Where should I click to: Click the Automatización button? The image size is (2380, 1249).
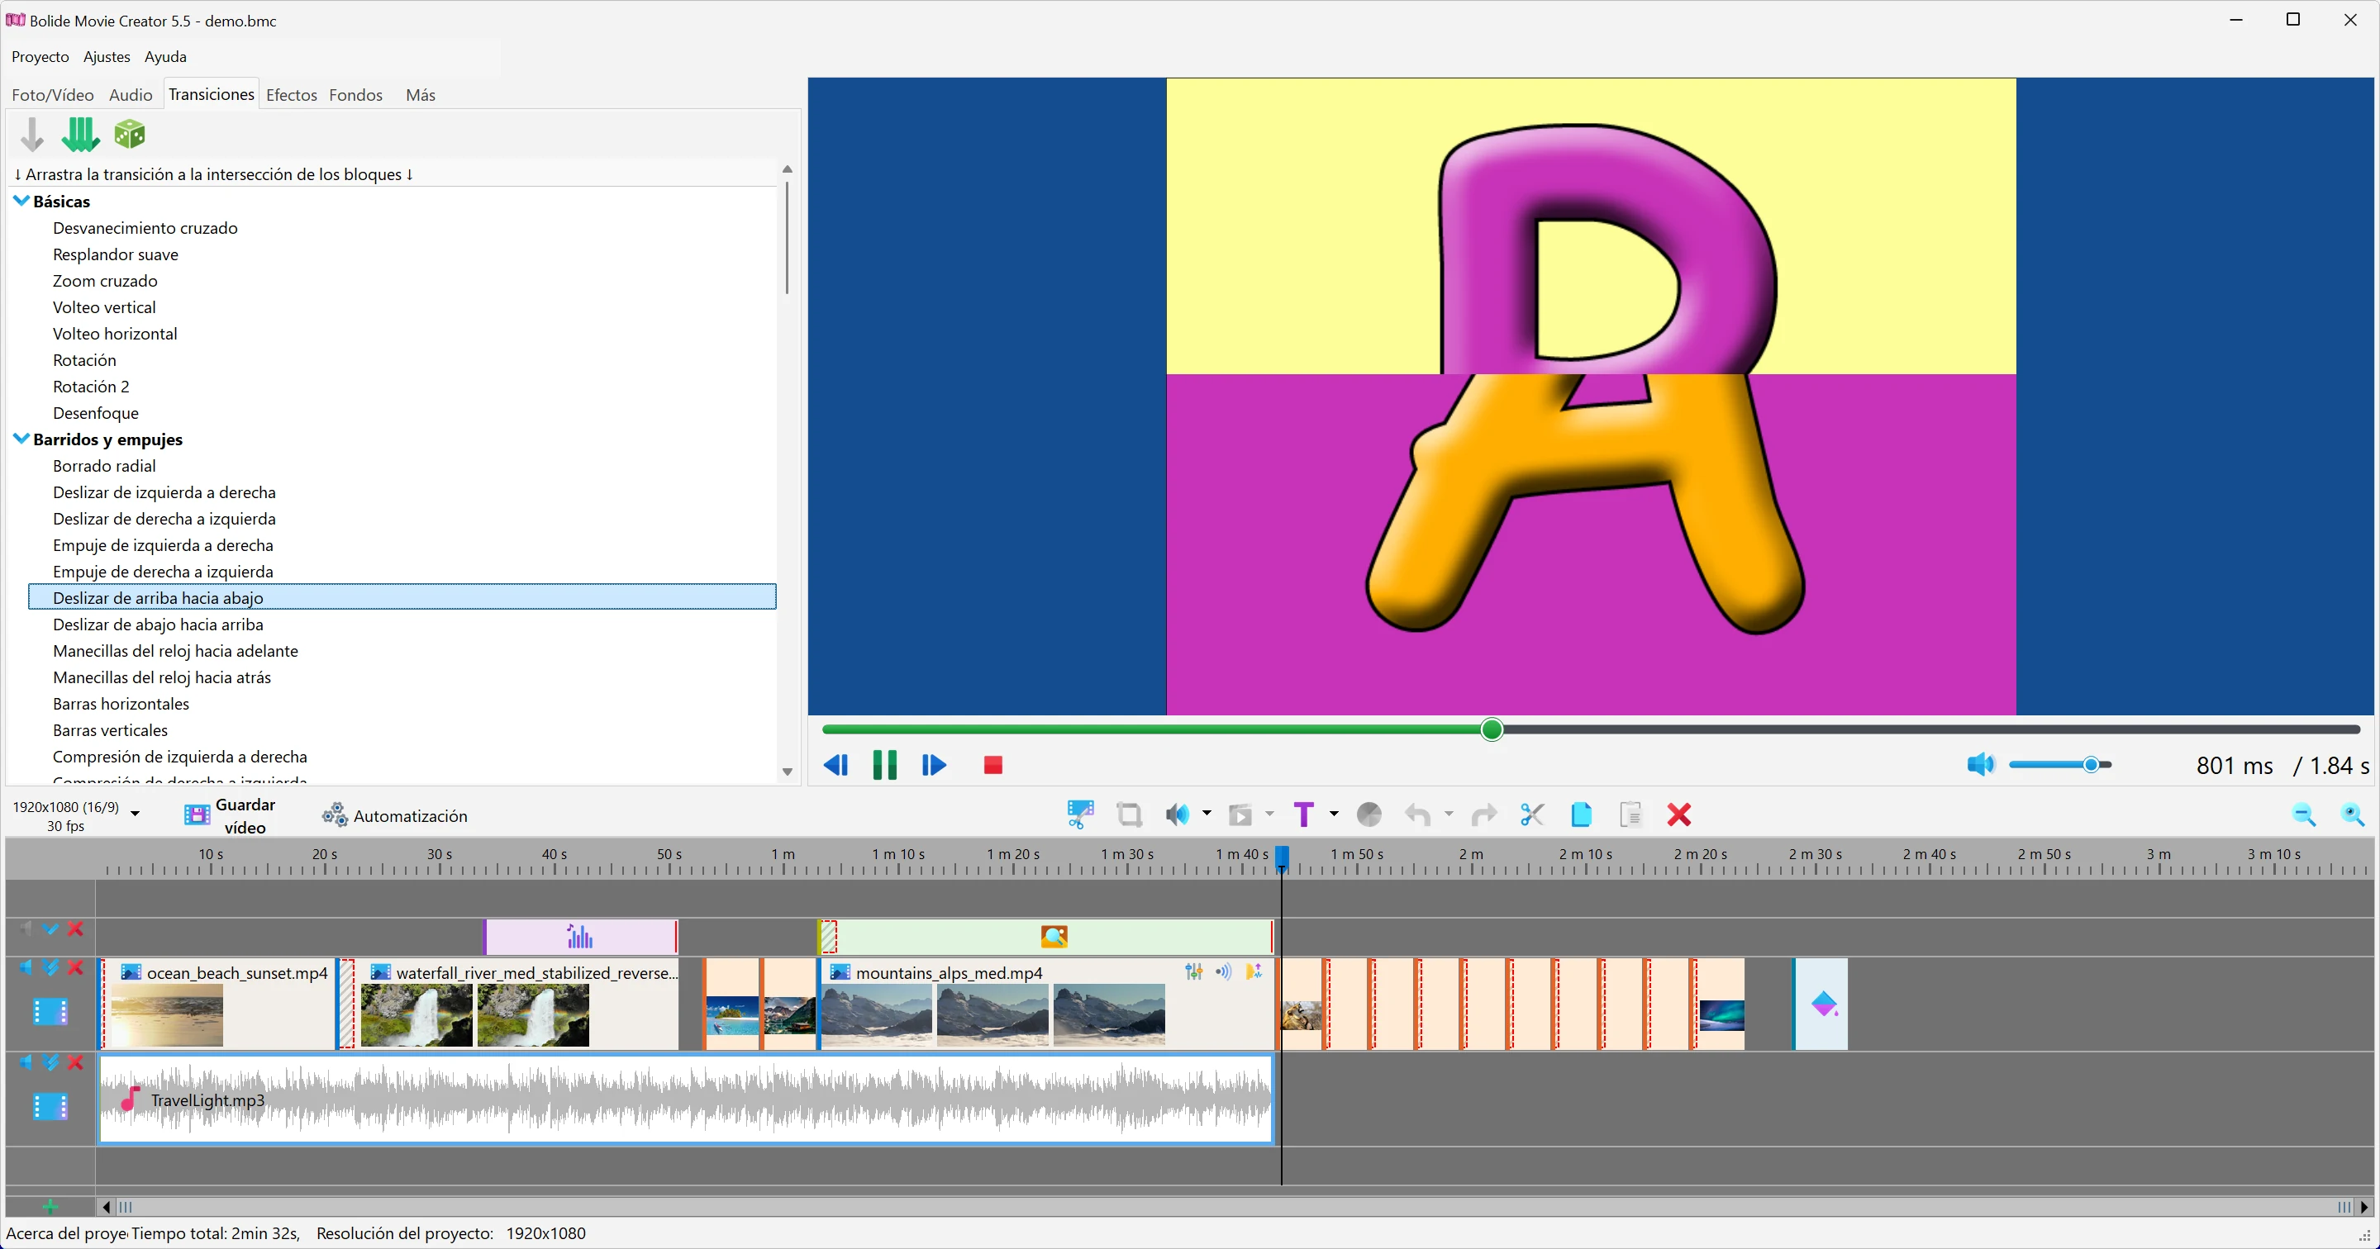[394, 815]
